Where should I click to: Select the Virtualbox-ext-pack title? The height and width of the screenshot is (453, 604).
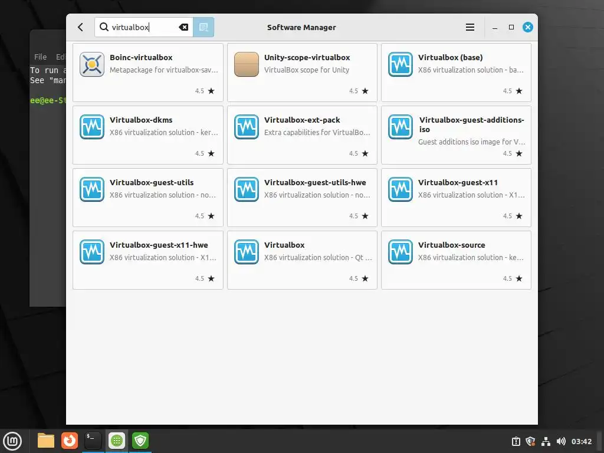[302, 120]
